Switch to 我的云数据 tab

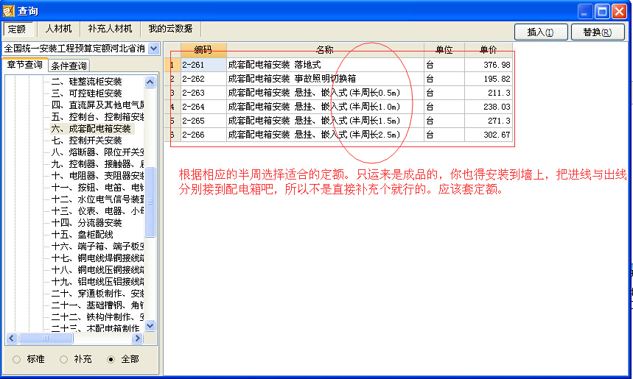tap(170, 29)
